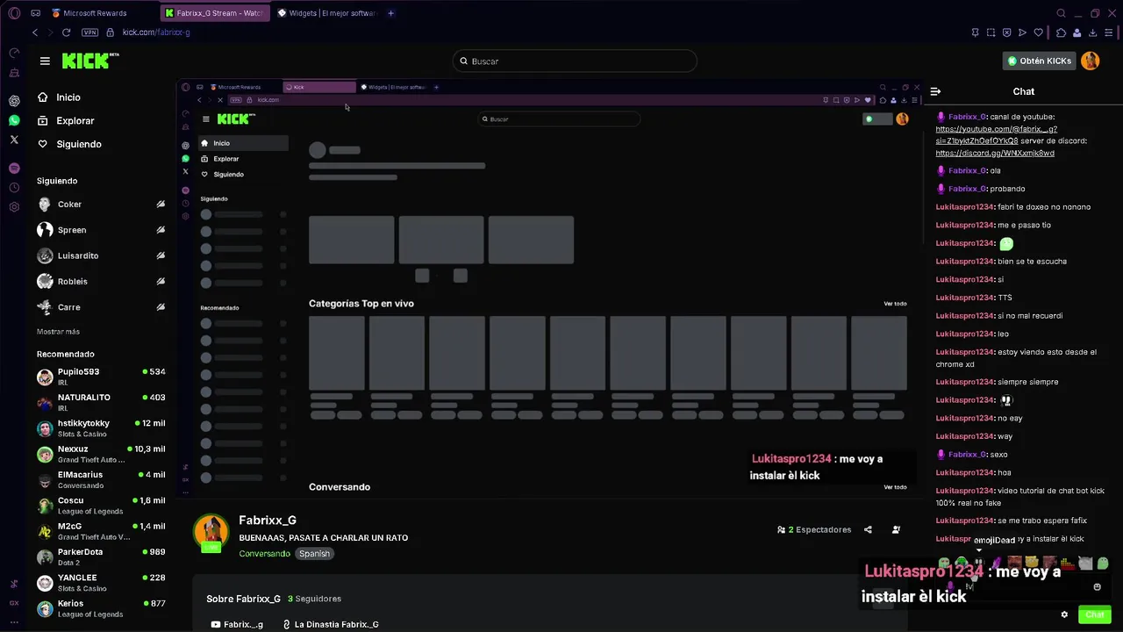Screen dimensions: 1123x632
Task: Add page to bookmarks heart icon
Action: click(x=1039, y=32)
